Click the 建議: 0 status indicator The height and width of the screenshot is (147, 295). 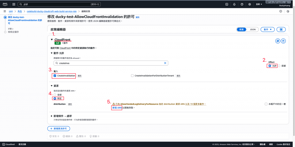pyautogui.click(x=94, y=136)
